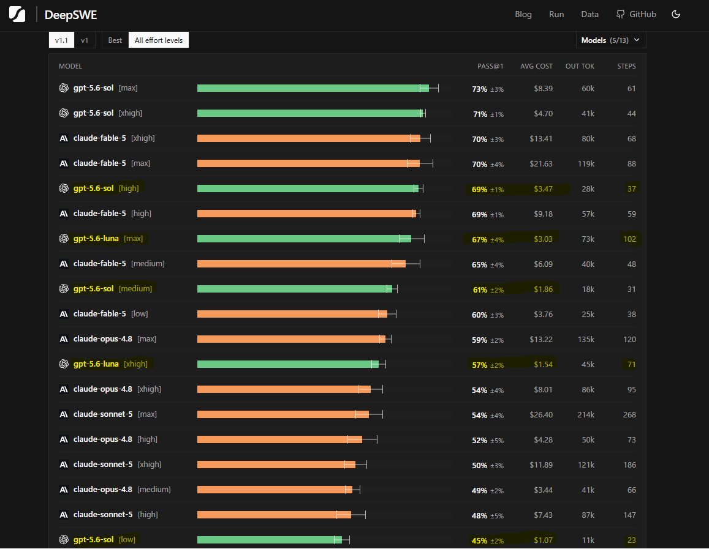This screenshot has height=549, width=709.
Task: Toggle dark mode moon icon
Action: pyautogui.click(x=676, y=15)
